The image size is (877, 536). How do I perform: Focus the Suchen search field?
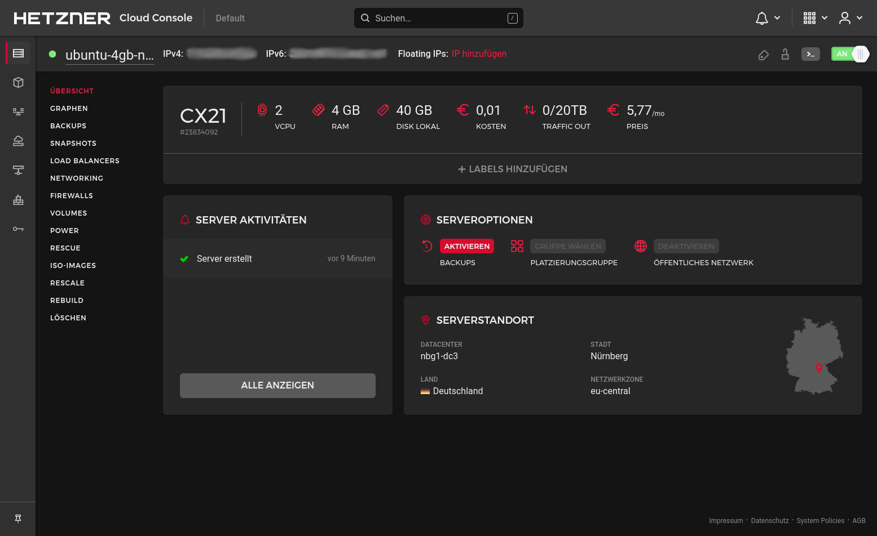point(439,18)
